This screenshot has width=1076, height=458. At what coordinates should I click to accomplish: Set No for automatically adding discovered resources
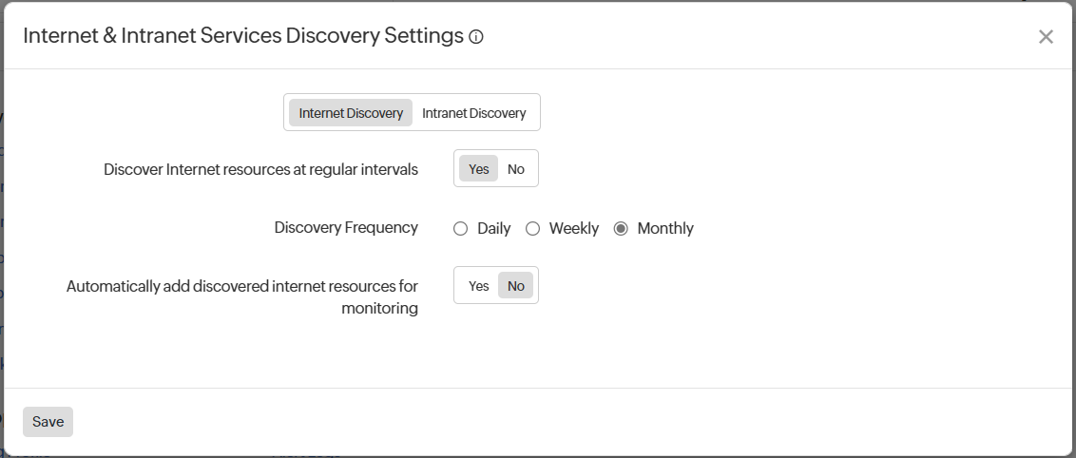(516, 286)
